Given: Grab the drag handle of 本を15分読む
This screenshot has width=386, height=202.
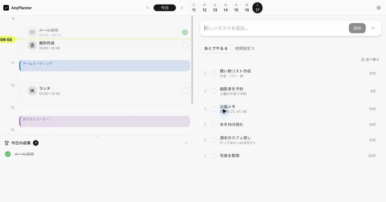Looking at the screenshot, I should [x=205, y=124].
